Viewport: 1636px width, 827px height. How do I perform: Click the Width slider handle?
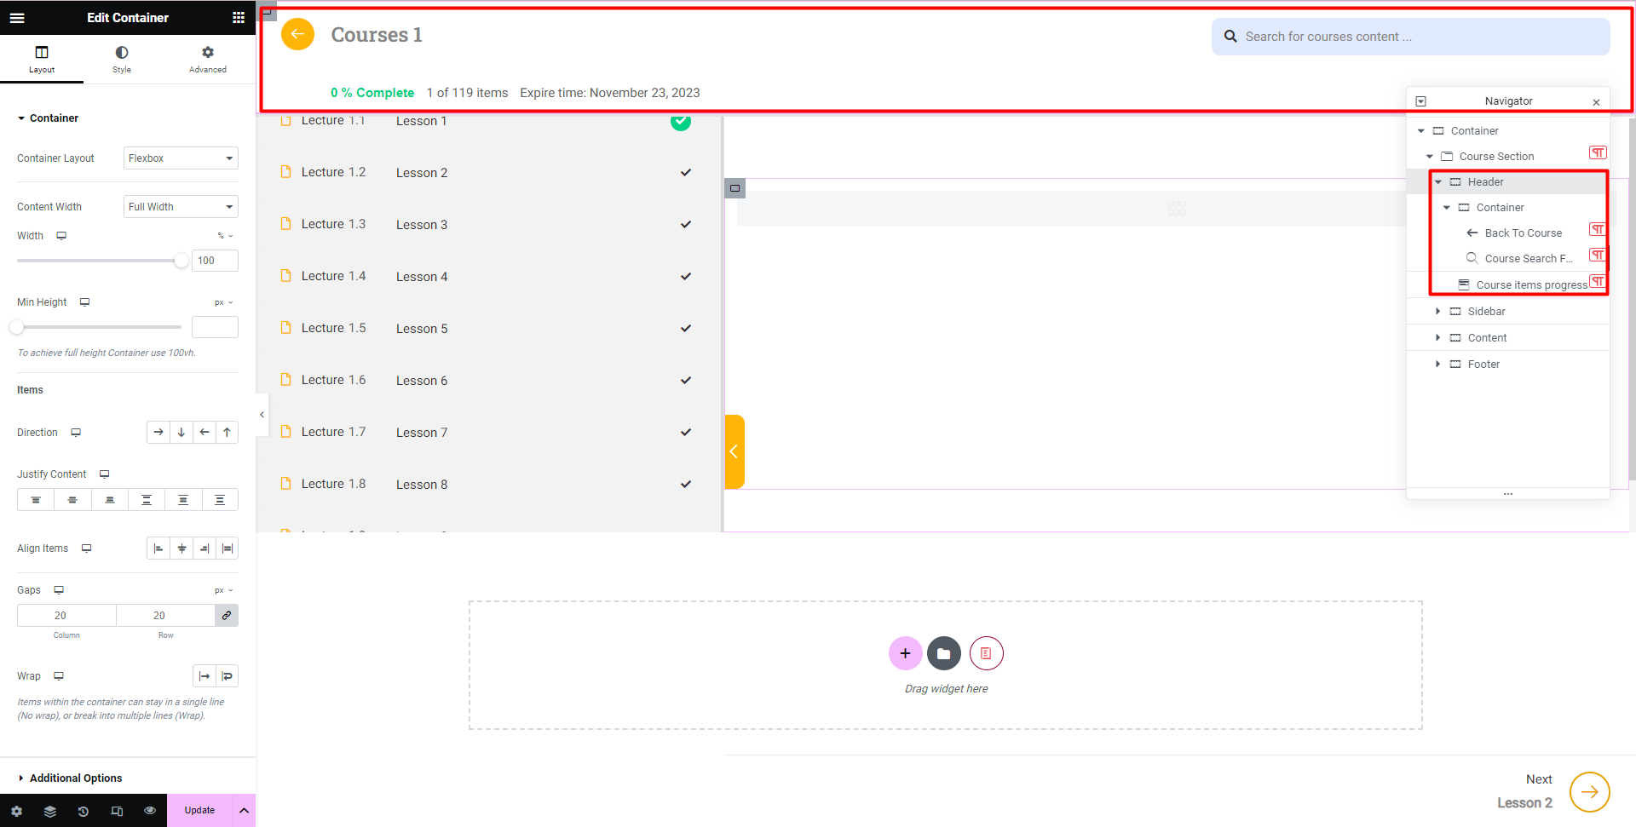click(181, 261)
